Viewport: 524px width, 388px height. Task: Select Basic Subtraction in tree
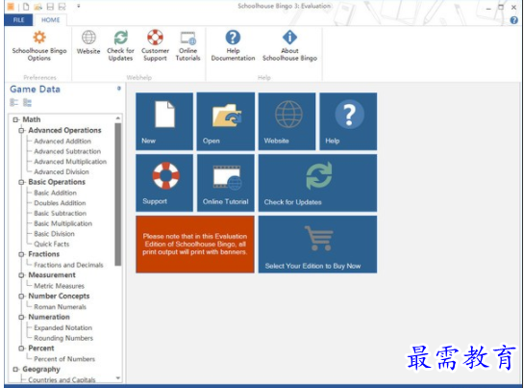pyautogui.click(x=61, y=213)
